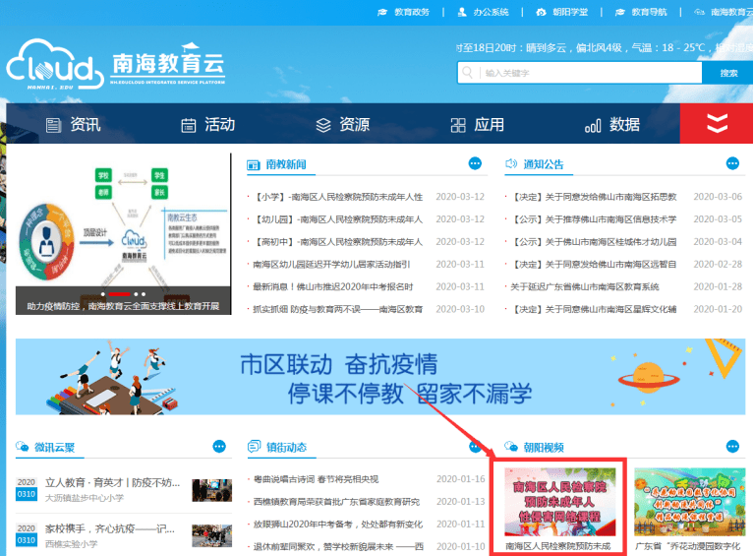Screen dimensions: 754x556
Task: Click the 应用 grid icon
Action: coord(458,125)
